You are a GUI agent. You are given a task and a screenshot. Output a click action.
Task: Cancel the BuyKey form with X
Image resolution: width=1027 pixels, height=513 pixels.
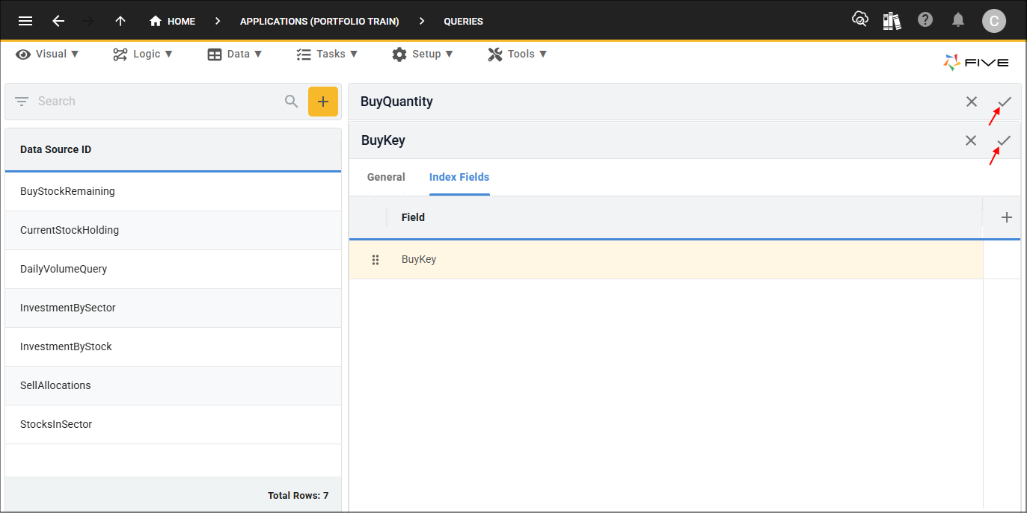click(971, 140)
